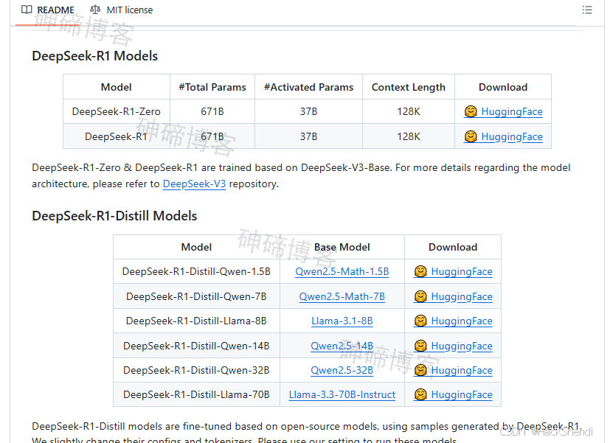Click the 128K value in DeepSeek-R1-Zero row
This screenshot has width=610, height=443.
[409, 111]
